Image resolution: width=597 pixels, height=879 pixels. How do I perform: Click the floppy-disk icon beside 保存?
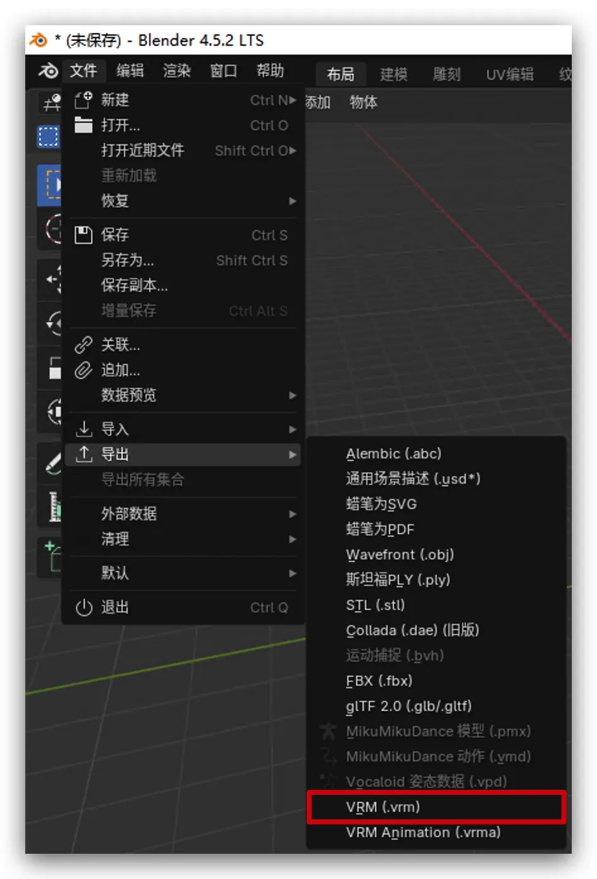pyautogui.click(x=83, y=235)
